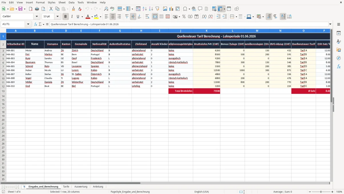Click the Insert Comment icon

[200, 9]
